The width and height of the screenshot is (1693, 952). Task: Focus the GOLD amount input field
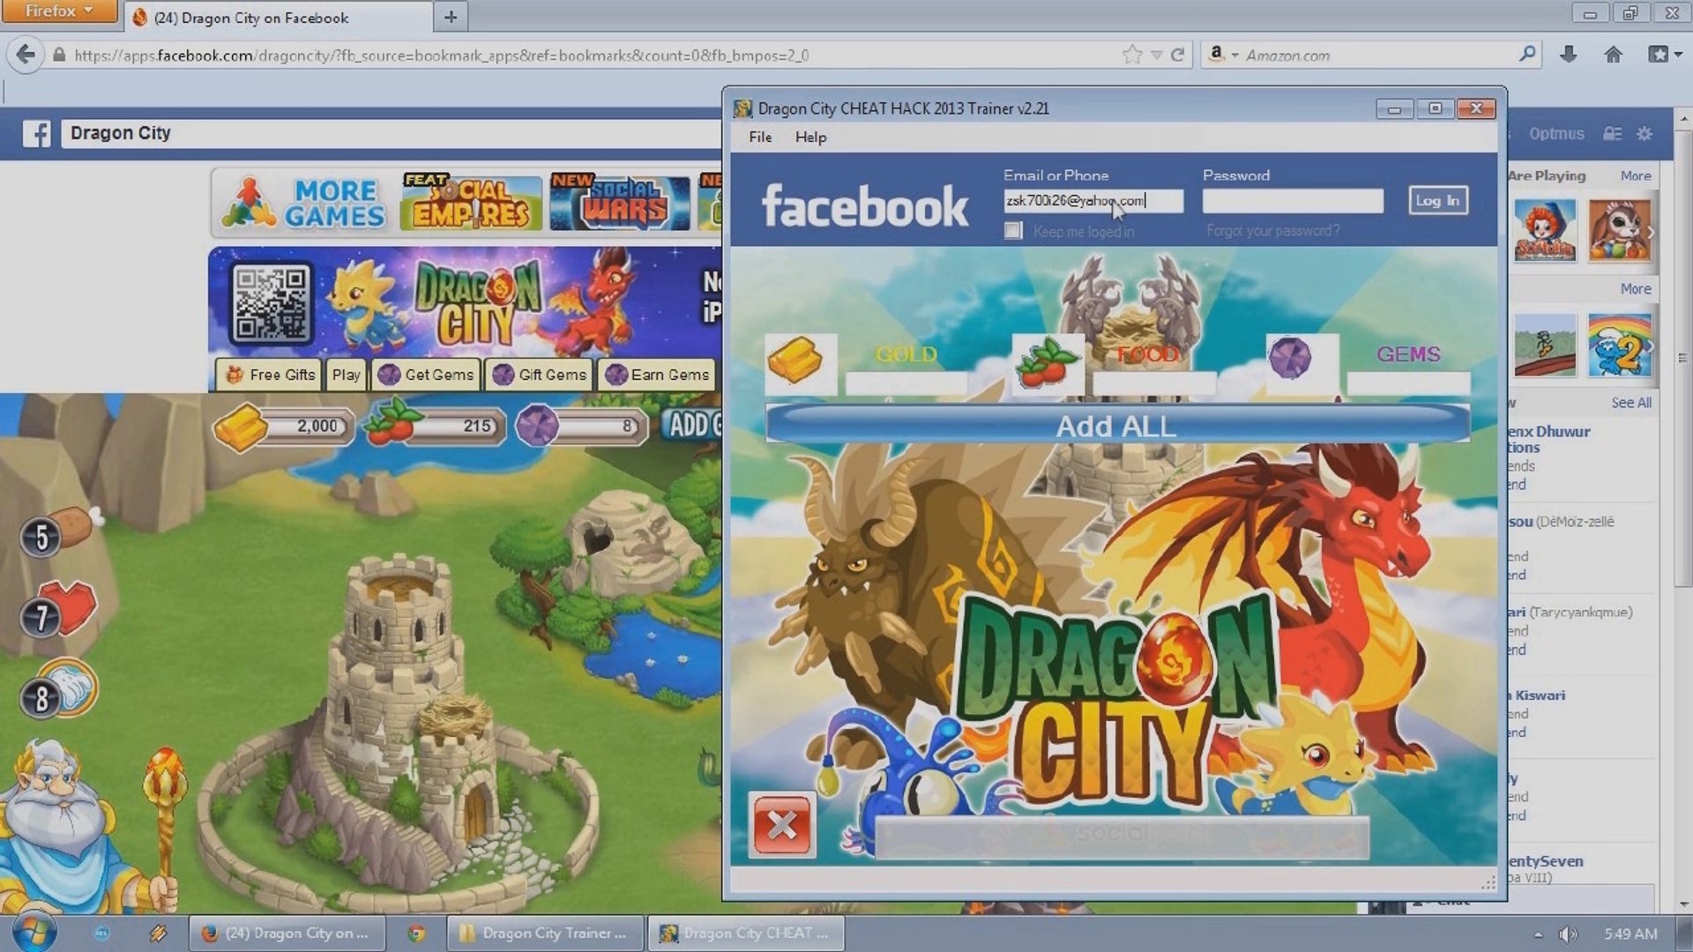tap(906, 382)
